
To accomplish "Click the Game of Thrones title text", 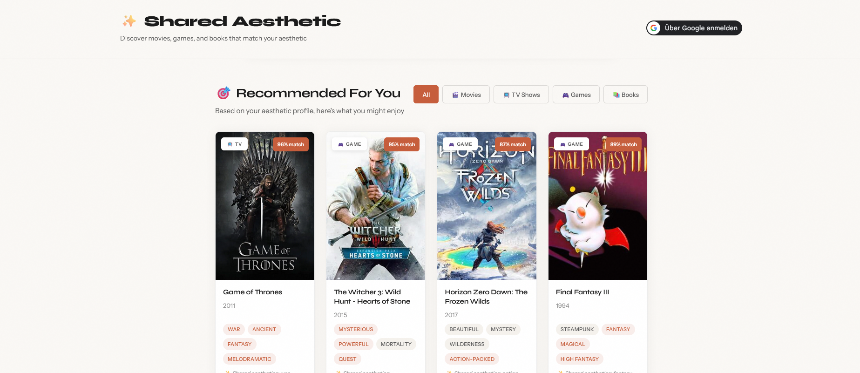I will point(252,292).
